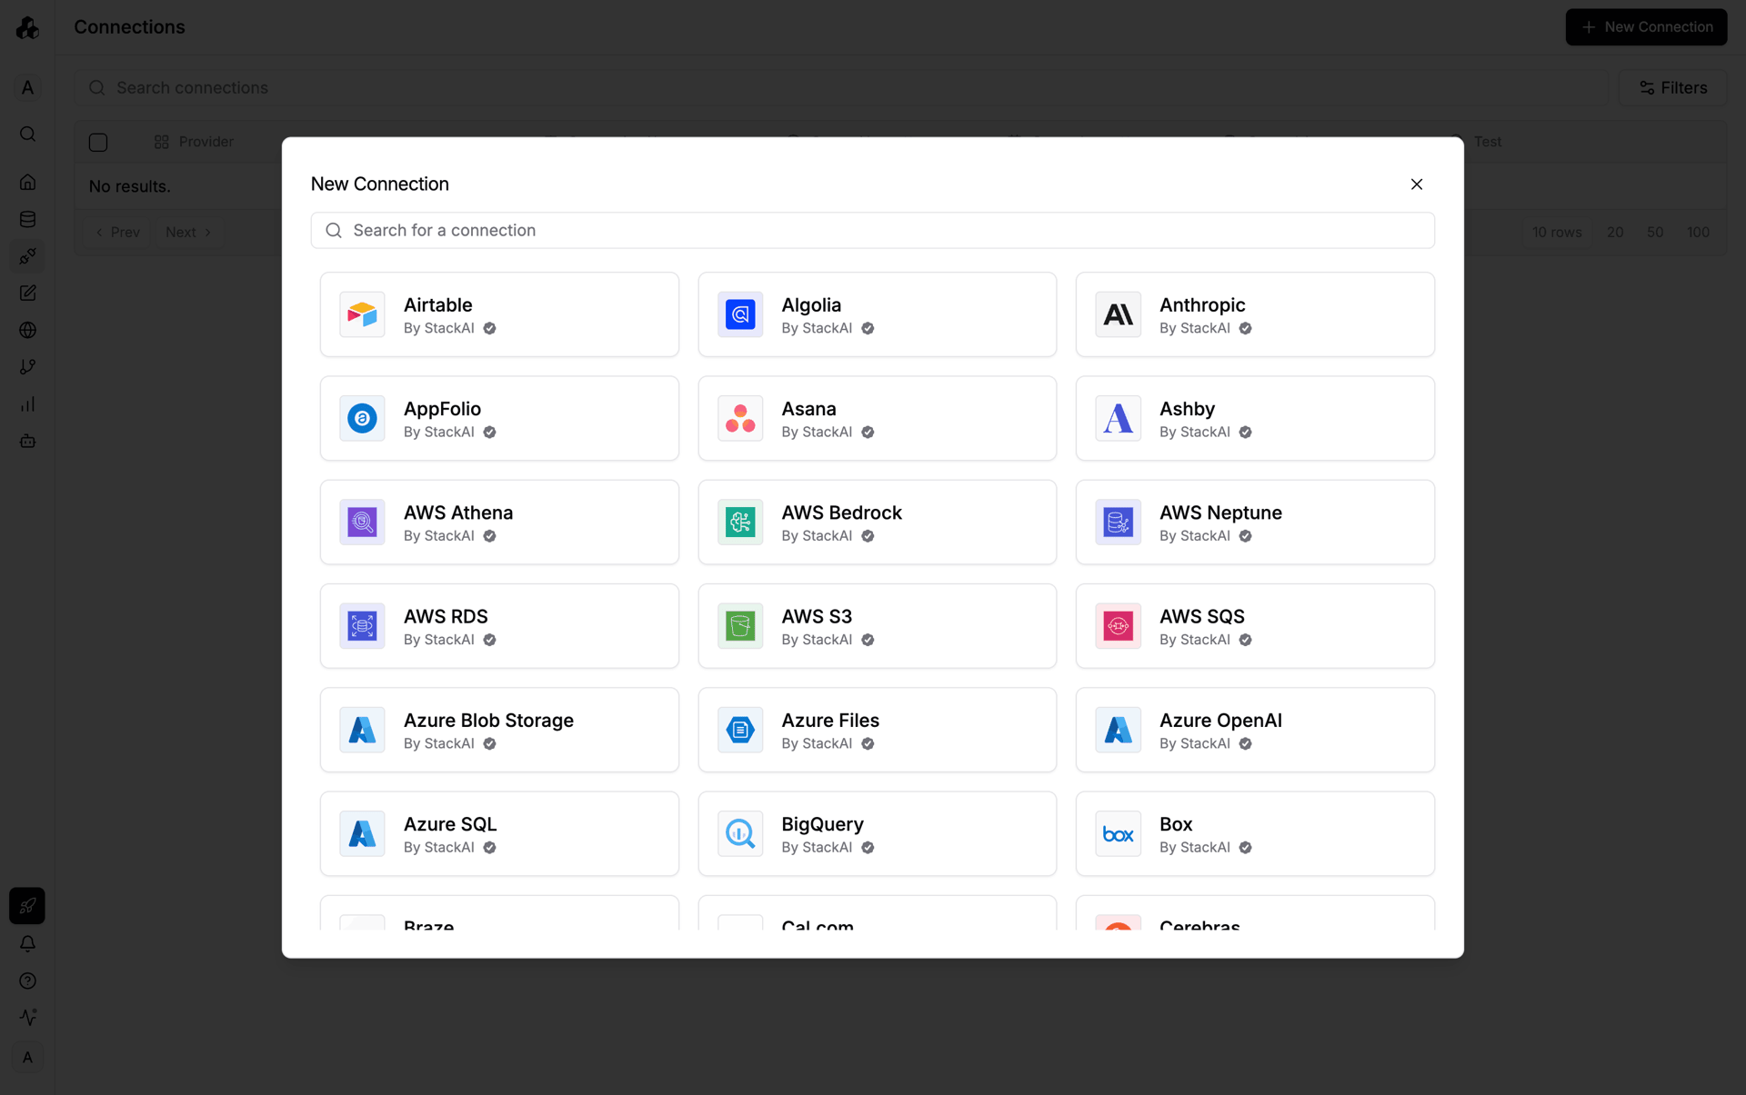The width and height of the screenshot is (1746, 1095).
Task: Open the globe icon in sidebar
Action: [27, 330]
